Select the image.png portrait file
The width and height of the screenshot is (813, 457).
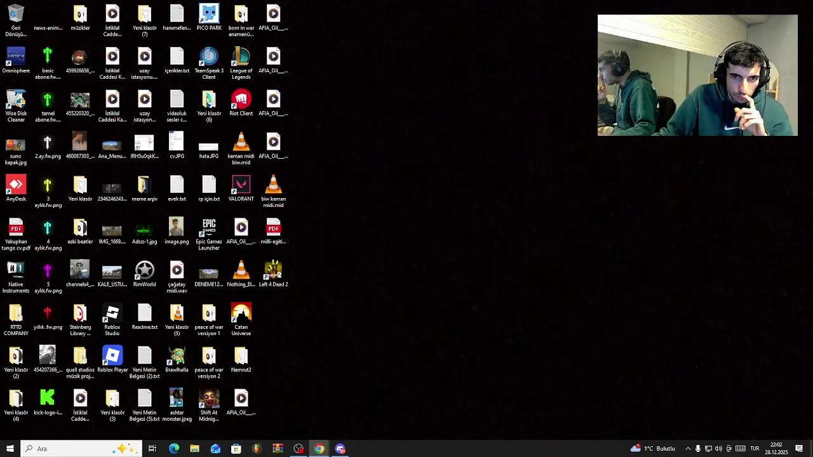point(177,231)
